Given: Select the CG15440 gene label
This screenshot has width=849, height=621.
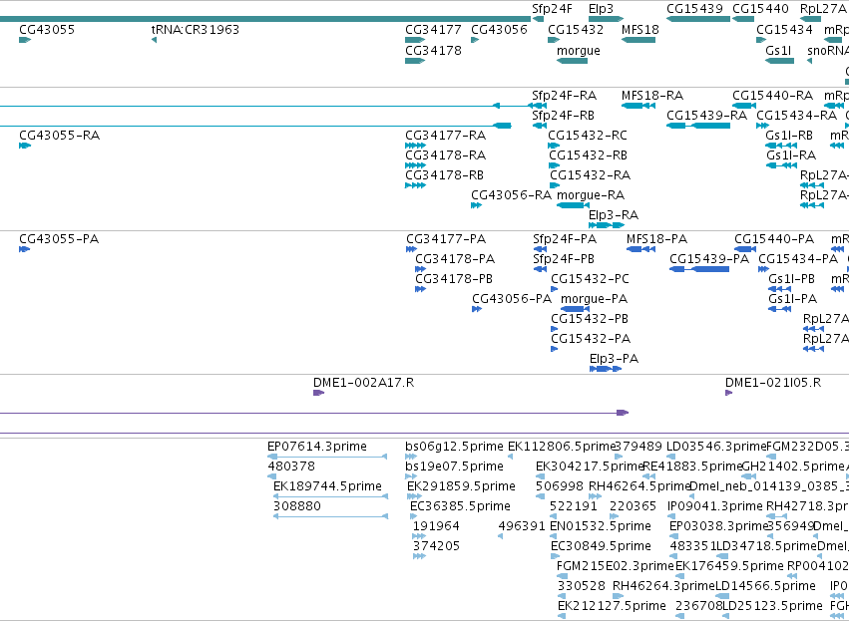Looking at the screenshot, I should point(761,9).
